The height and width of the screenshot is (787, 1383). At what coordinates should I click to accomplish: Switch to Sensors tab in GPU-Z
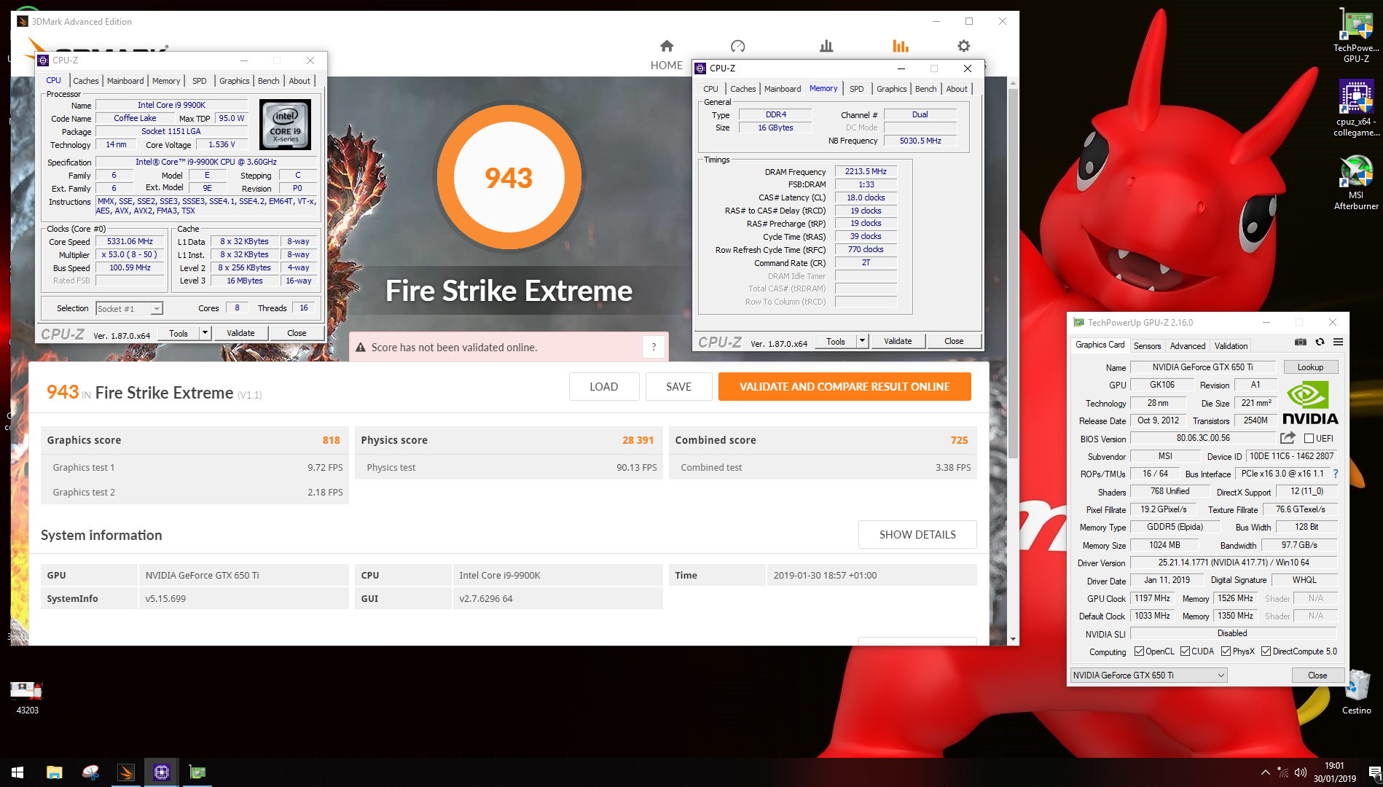[x=1147, y=346]
